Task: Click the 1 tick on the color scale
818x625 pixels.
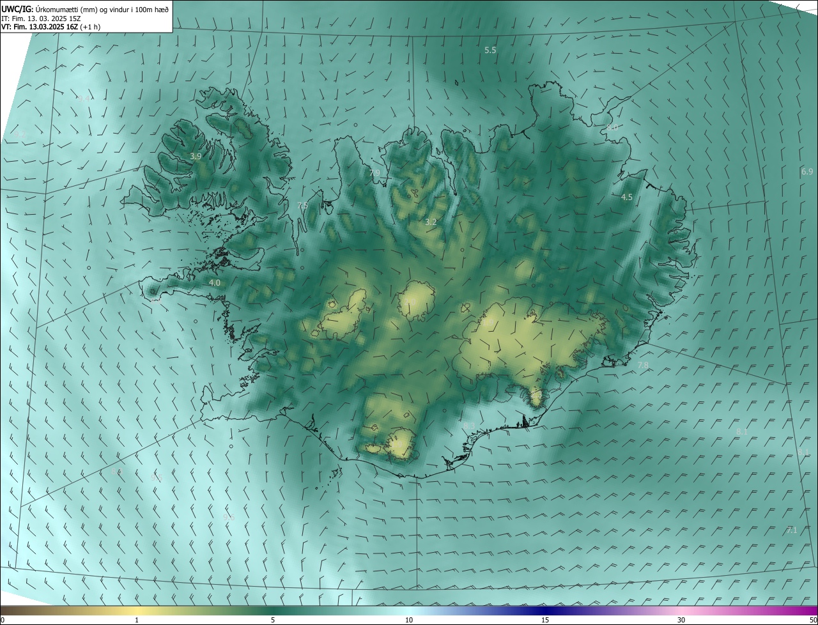Action: 137,620
